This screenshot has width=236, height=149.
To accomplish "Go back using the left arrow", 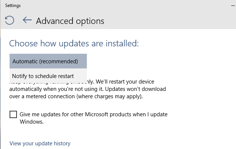I will pyautogui.click(x=27, y=20).
